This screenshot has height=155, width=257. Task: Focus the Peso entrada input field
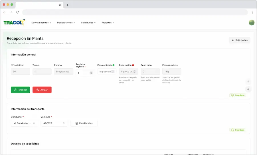[105, 72]
